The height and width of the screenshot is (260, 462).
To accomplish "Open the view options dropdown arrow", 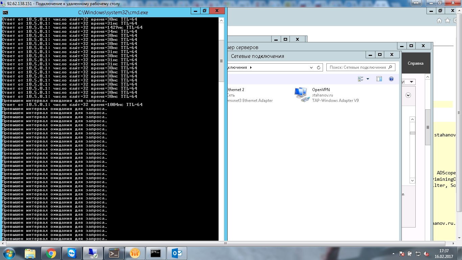I will (368, 79).
